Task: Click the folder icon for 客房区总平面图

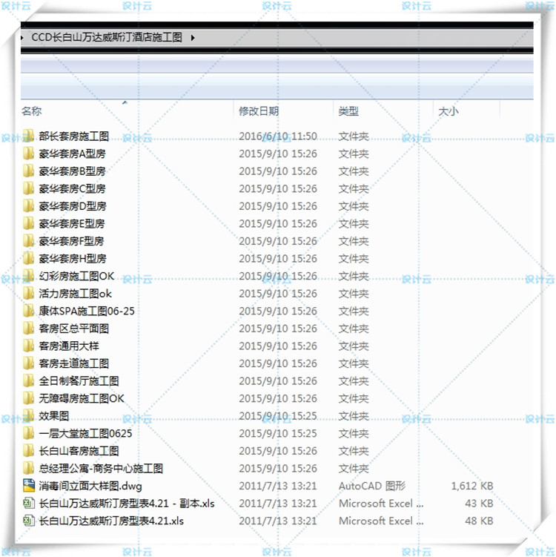Action: click(x=28, y=329)
